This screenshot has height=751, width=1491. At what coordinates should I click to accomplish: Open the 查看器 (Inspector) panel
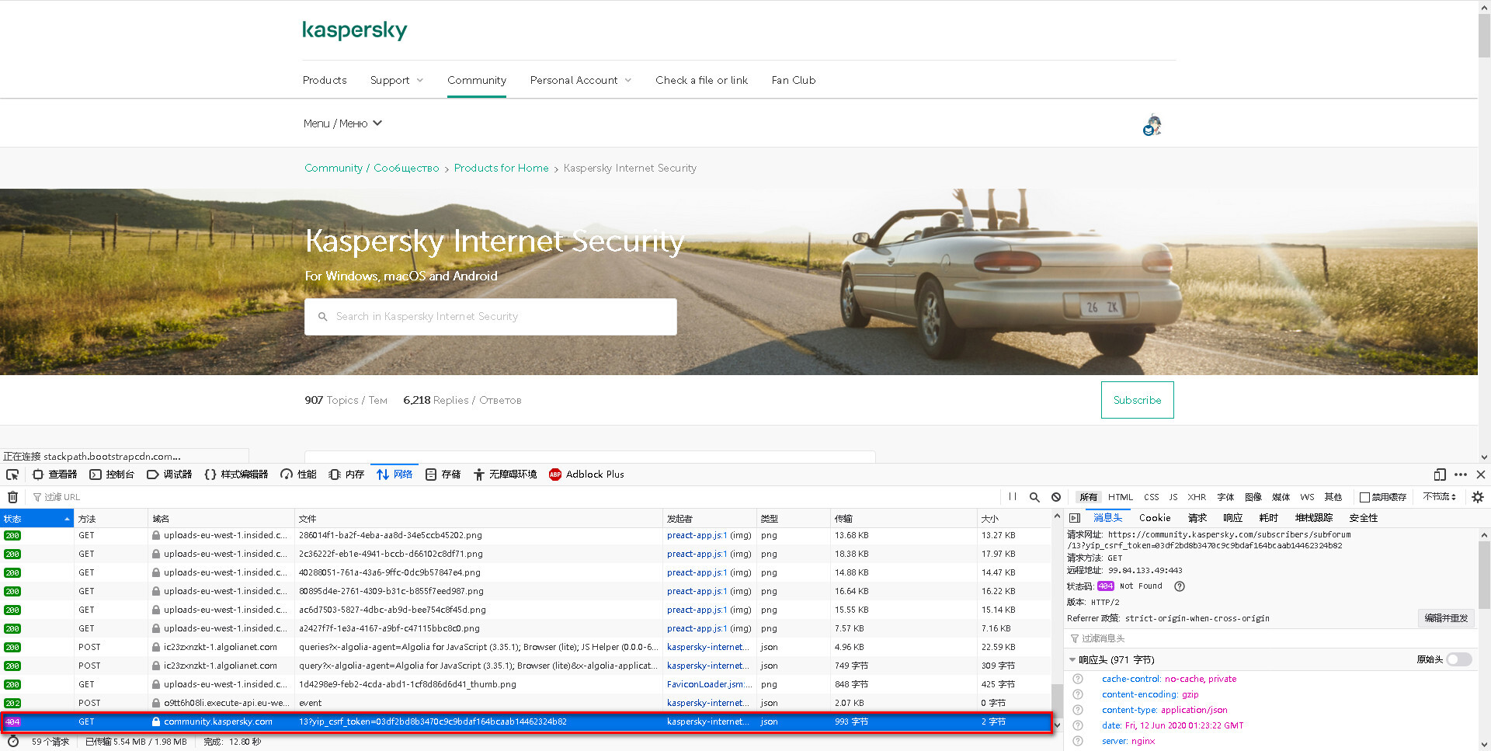54,475
